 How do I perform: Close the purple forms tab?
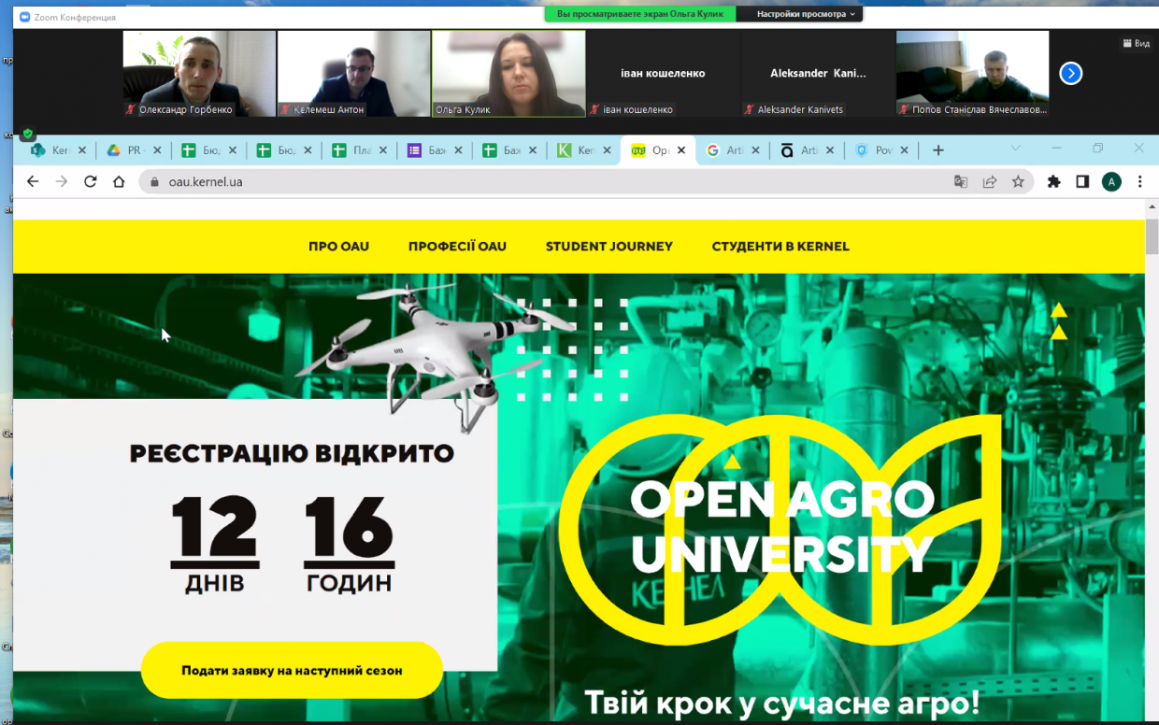coord(457,150)
